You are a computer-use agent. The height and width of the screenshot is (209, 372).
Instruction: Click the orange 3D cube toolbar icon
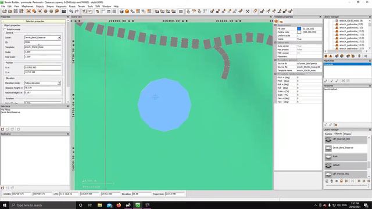pos(127,11)
